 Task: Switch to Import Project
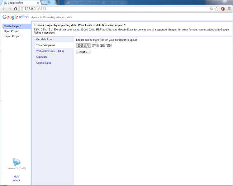pyautogui.click(x=12, y=36)
